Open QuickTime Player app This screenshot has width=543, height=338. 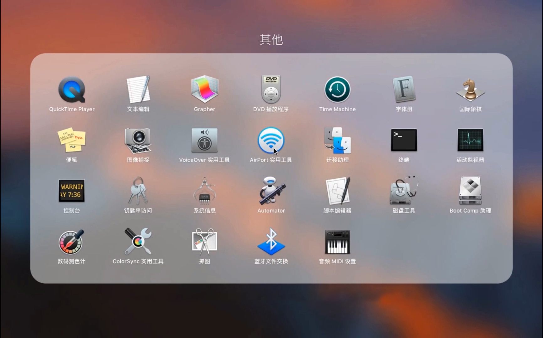(72, 90)
